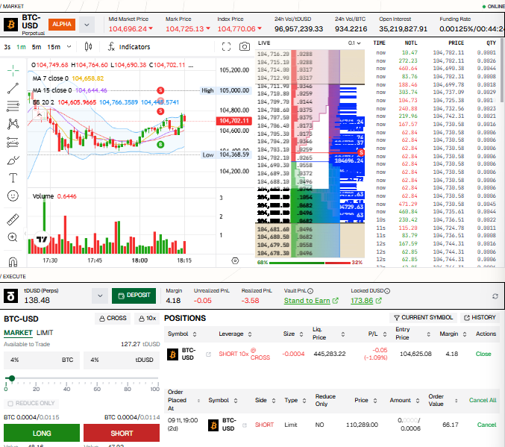Open the Stand to Earn link
Screen dimensions: 505x447
pos(311,301)
